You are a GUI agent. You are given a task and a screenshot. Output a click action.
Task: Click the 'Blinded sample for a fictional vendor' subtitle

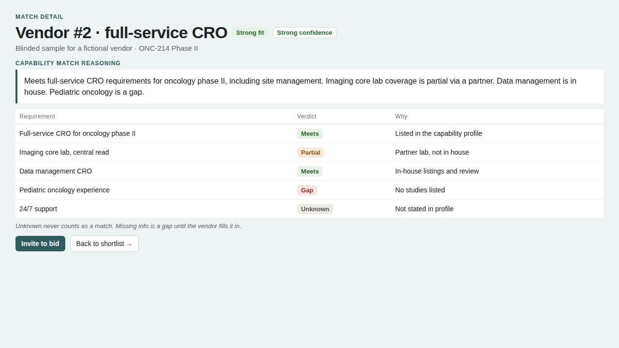(107, 48)
